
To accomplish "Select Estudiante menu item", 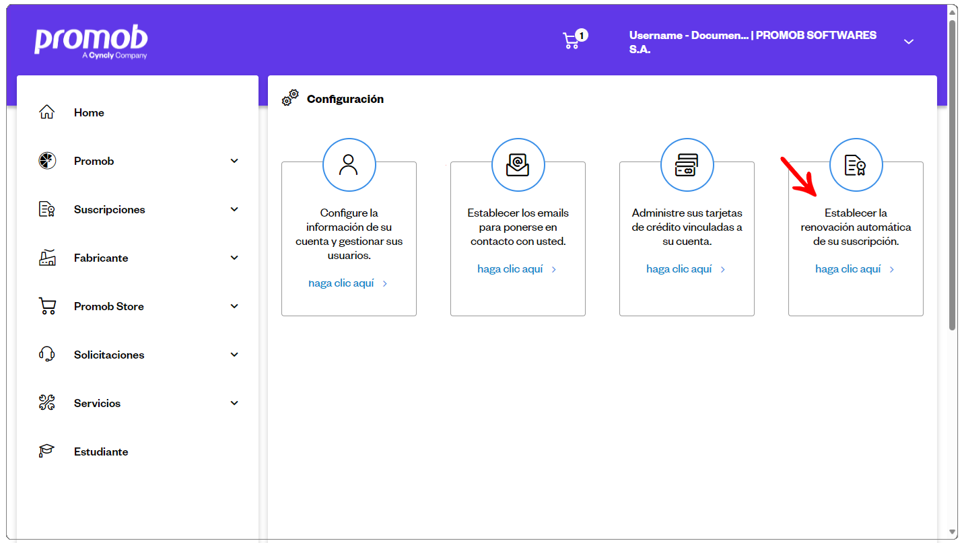I will (x=101, y=451).
